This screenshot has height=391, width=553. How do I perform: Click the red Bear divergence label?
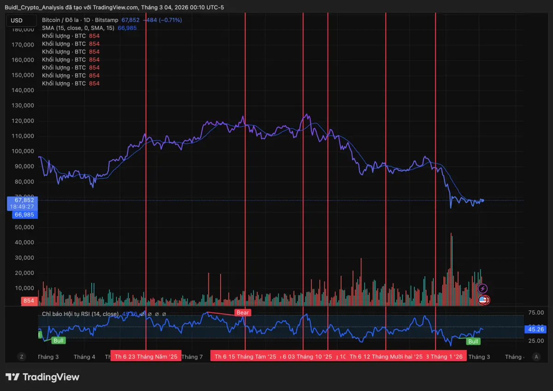[243, 313]
